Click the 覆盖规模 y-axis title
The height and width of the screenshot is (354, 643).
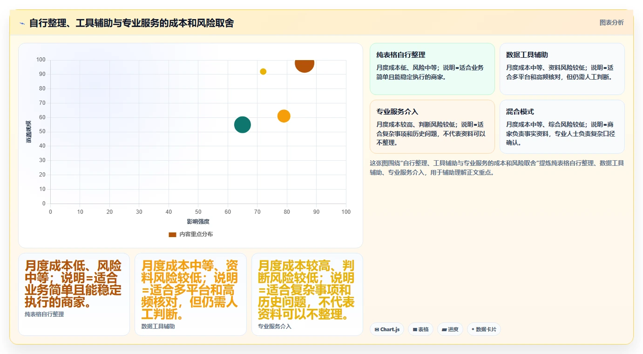[x=29, y=132]
